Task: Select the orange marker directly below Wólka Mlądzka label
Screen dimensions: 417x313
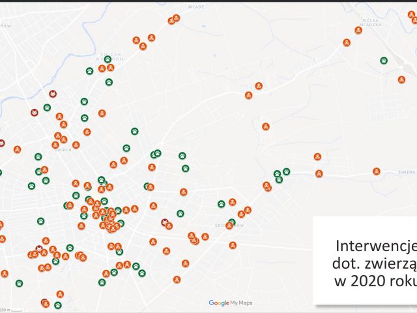Action: (x=359, y=30)
